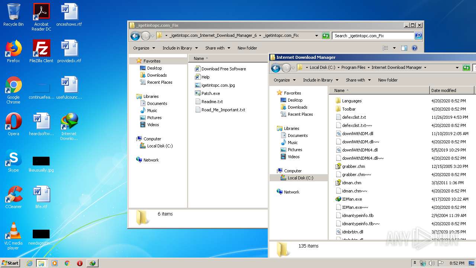The image size is (476, 268).
Task: Click the search magnifier in _igetintopc.com_Fix window
Action: [418, 36]
